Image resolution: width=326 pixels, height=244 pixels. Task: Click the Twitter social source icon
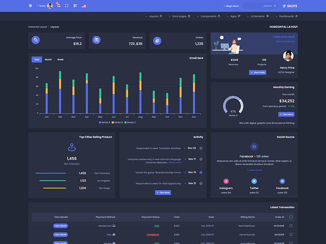(x=254, y=181)
